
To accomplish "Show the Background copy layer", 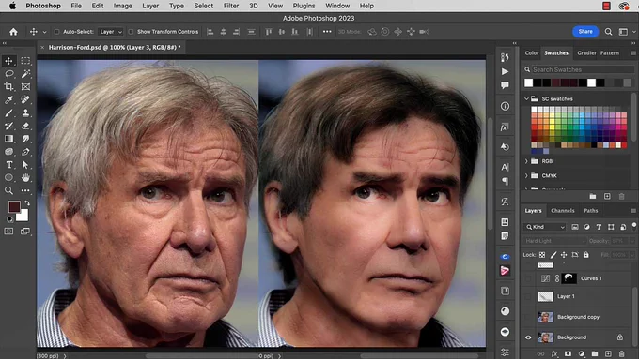I will click(528, 317).
